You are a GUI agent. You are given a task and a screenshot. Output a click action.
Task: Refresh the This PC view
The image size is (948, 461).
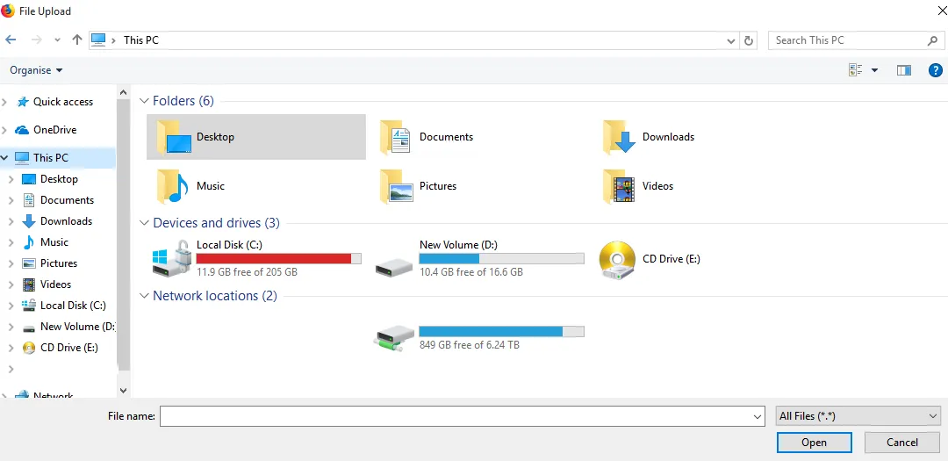coord(749,40)
